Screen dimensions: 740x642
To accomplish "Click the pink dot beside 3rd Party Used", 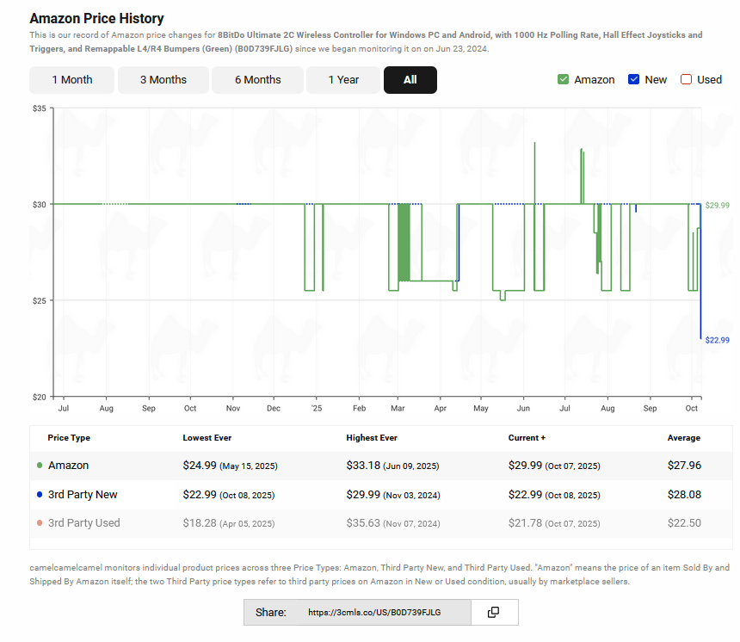I will coord(40,523).
